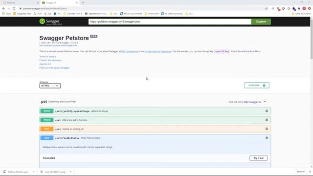
Task: Open http://swagger.io link in description
Action: click(x=130, y=51)
